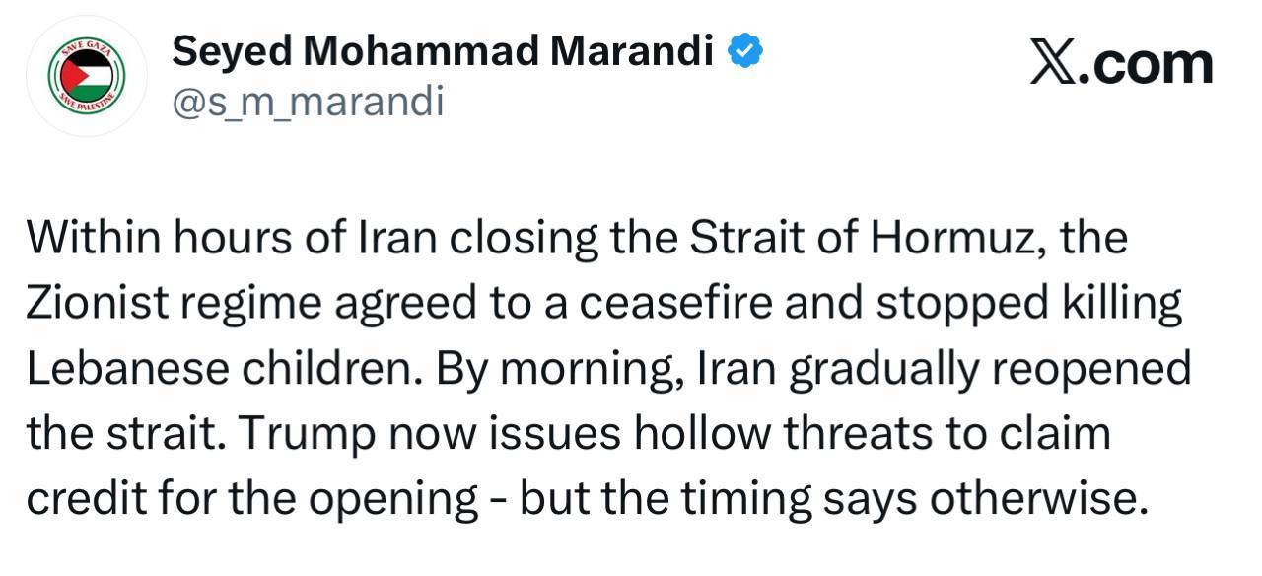The image size is (1262, 576).
Task: Visit the @s_m_marandi handle link
Action: click(x=308, y=102)
